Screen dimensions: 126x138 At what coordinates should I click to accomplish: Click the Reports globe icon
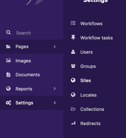[x=8, y=89]
